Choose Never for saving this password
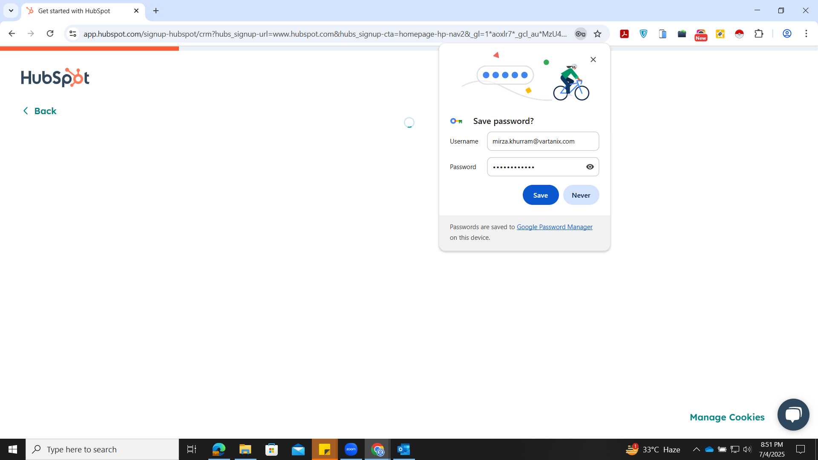This screenshot has height=460, width=818. 581,195
